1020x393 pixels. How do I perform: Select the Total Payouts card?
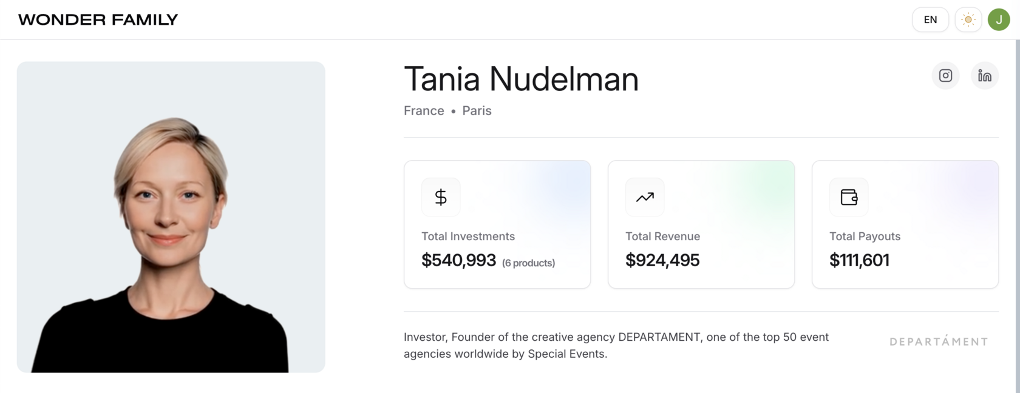[x=905, y=224]
